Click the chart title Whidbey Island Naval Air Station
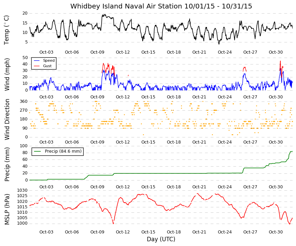Viewport: 296px width, 246px height. pos(126,6)
